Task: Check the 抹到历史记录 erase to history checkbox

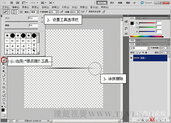Action: pos(87,11)
